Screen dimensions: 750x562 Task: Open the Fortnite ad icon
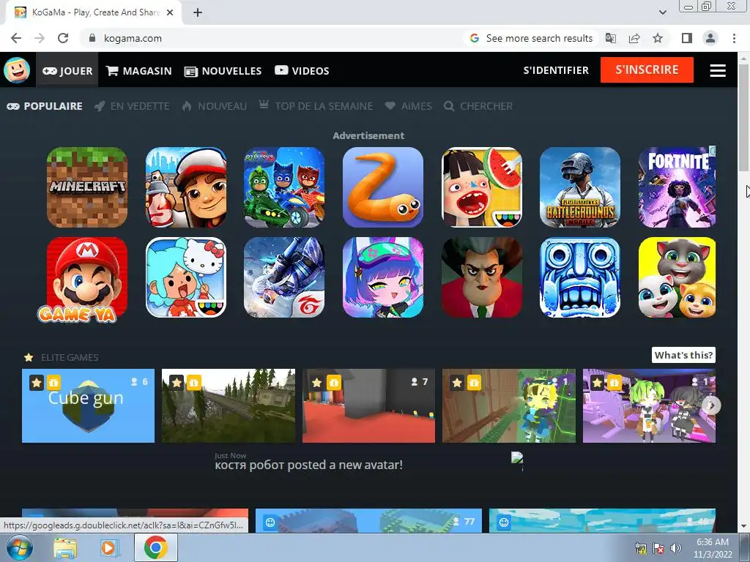click(677, 187)
